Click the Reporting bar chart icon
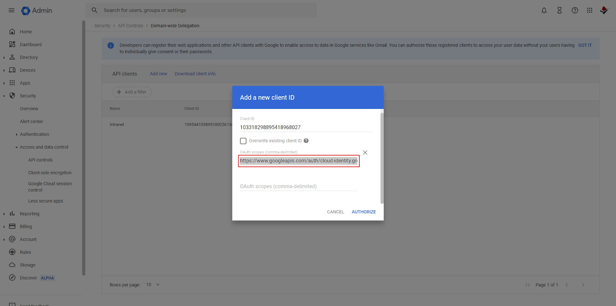Viewport: 616px width, 306px height. click(12, 213)
